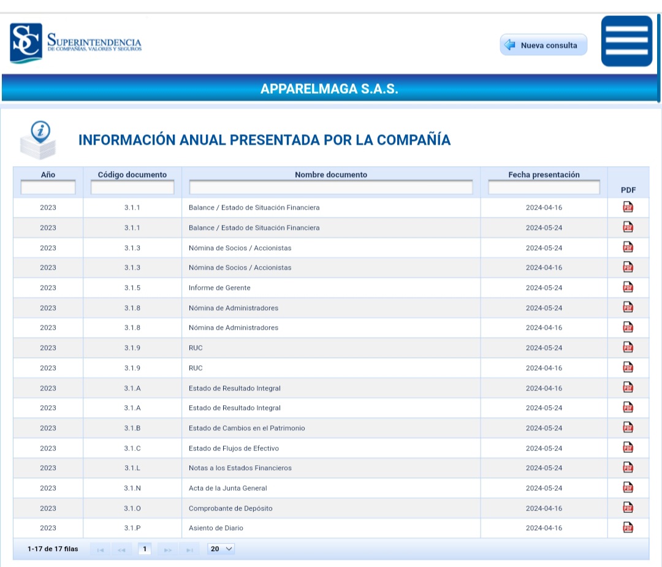662x567 pixels.
Task: Click the text 'Comprobante de Depósito'
Action: (x=230, y=508)
